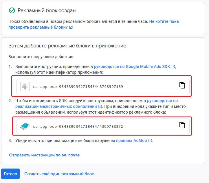
Task: Copy the app ID ending in 3748997189
Action: pos(182,85)
